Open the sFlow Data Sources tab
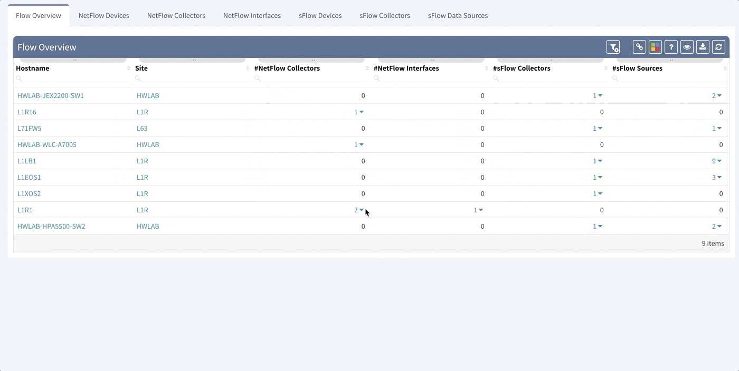Image resolution: width=739 pixels, height=371 pixels. tap(458, 15)
